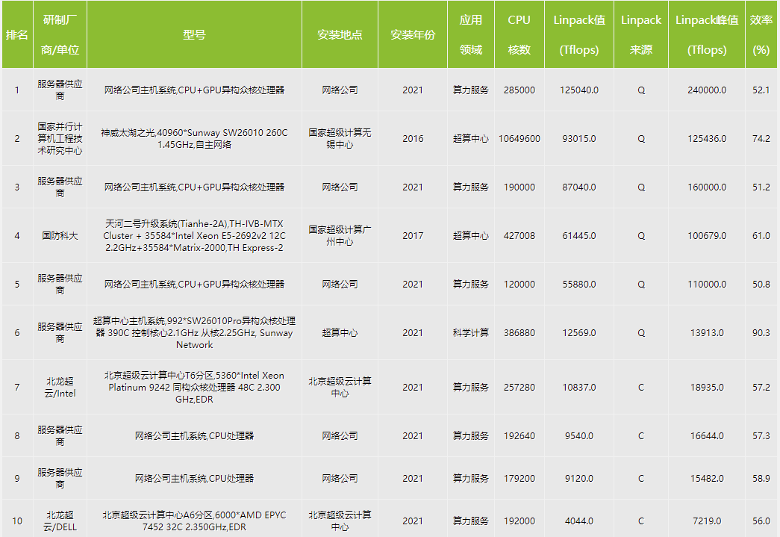This screenshot has width=780, height=537.
Task: Select the 90.3 efficiency value cell
Action: click(x=761, y=333)
